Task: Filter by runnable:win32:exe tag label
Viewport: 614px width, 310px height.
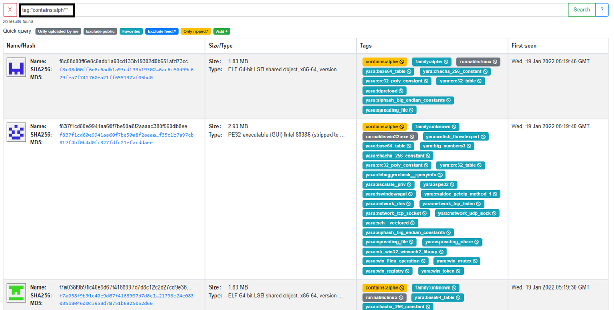Action: click(387, 137)
